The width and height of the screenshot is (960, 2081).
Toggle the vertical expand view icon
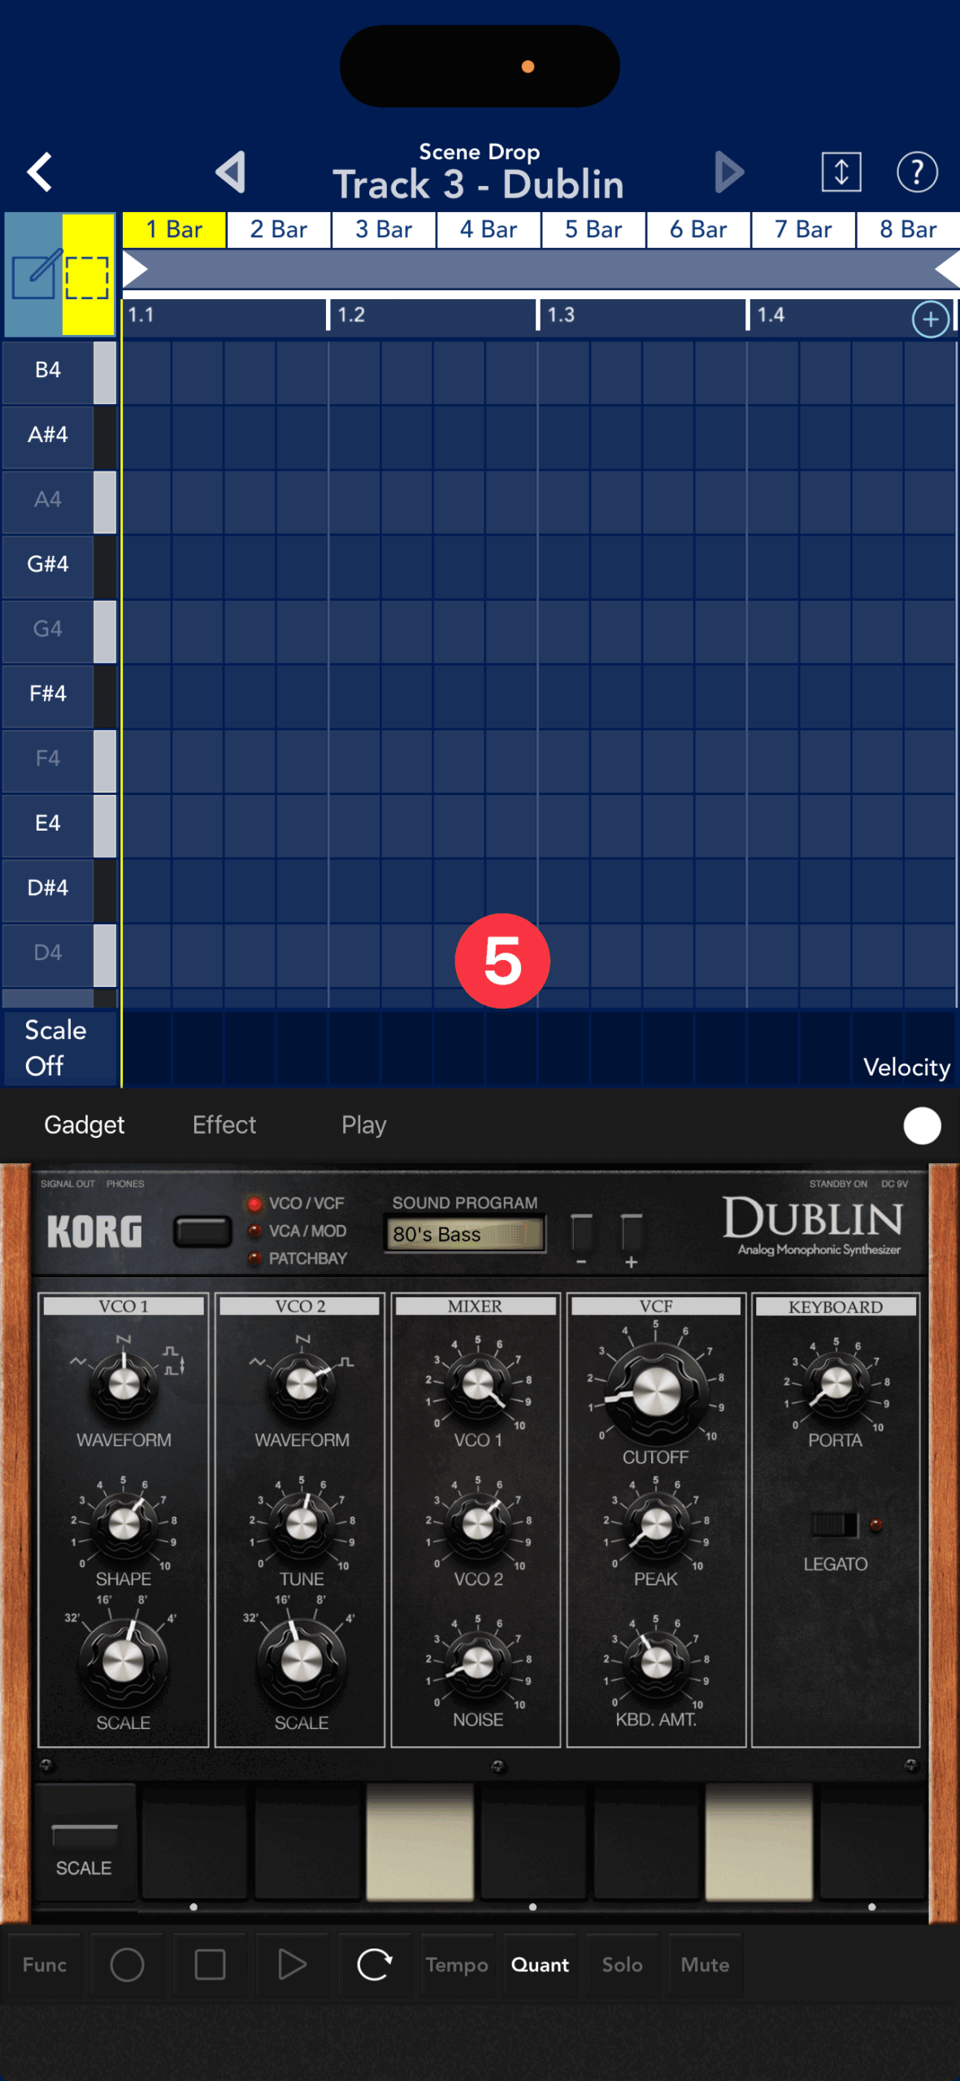click(x=841, y=172)
